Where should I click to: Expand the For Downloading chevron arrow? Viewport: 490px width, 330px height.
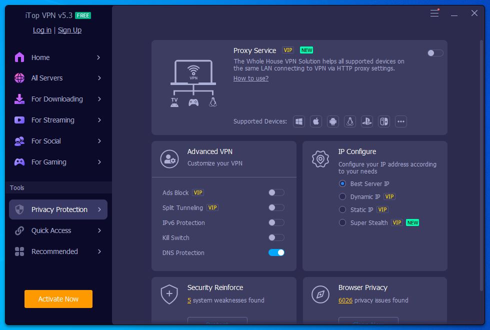[99, 99]
